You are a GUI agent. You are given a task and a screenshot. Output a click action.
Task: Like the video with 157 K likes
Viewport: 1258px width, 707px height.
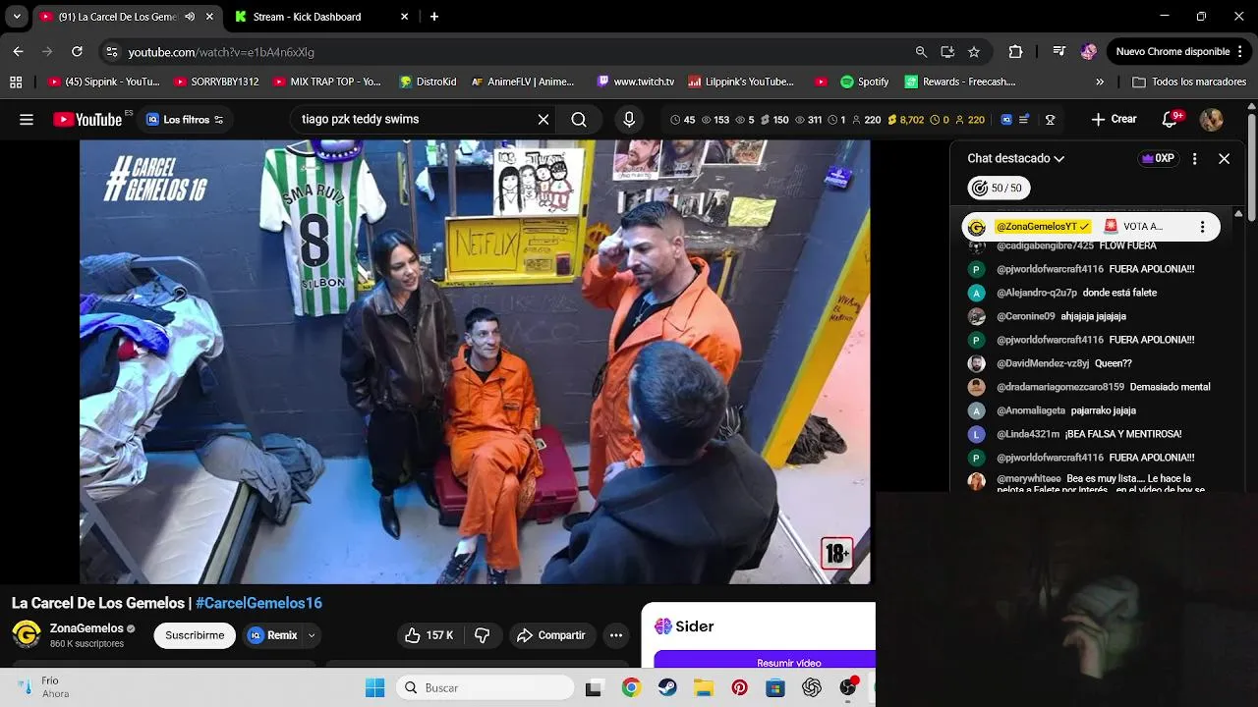(x=429, y=635)
